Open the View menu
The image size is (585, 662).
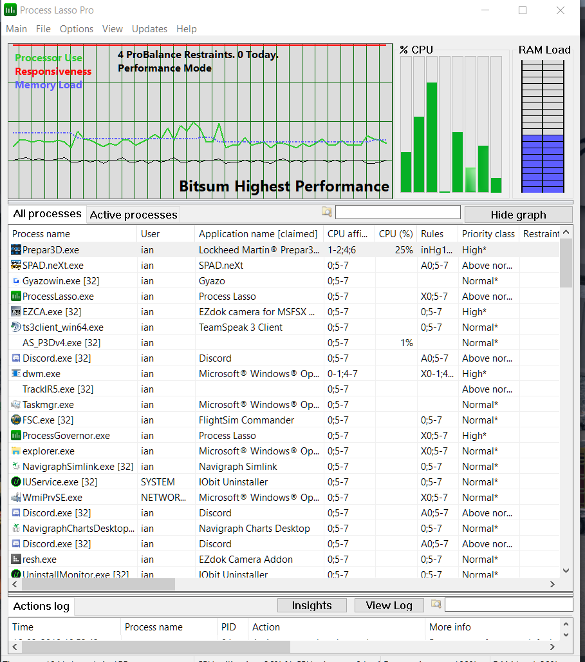coord(112,29)
